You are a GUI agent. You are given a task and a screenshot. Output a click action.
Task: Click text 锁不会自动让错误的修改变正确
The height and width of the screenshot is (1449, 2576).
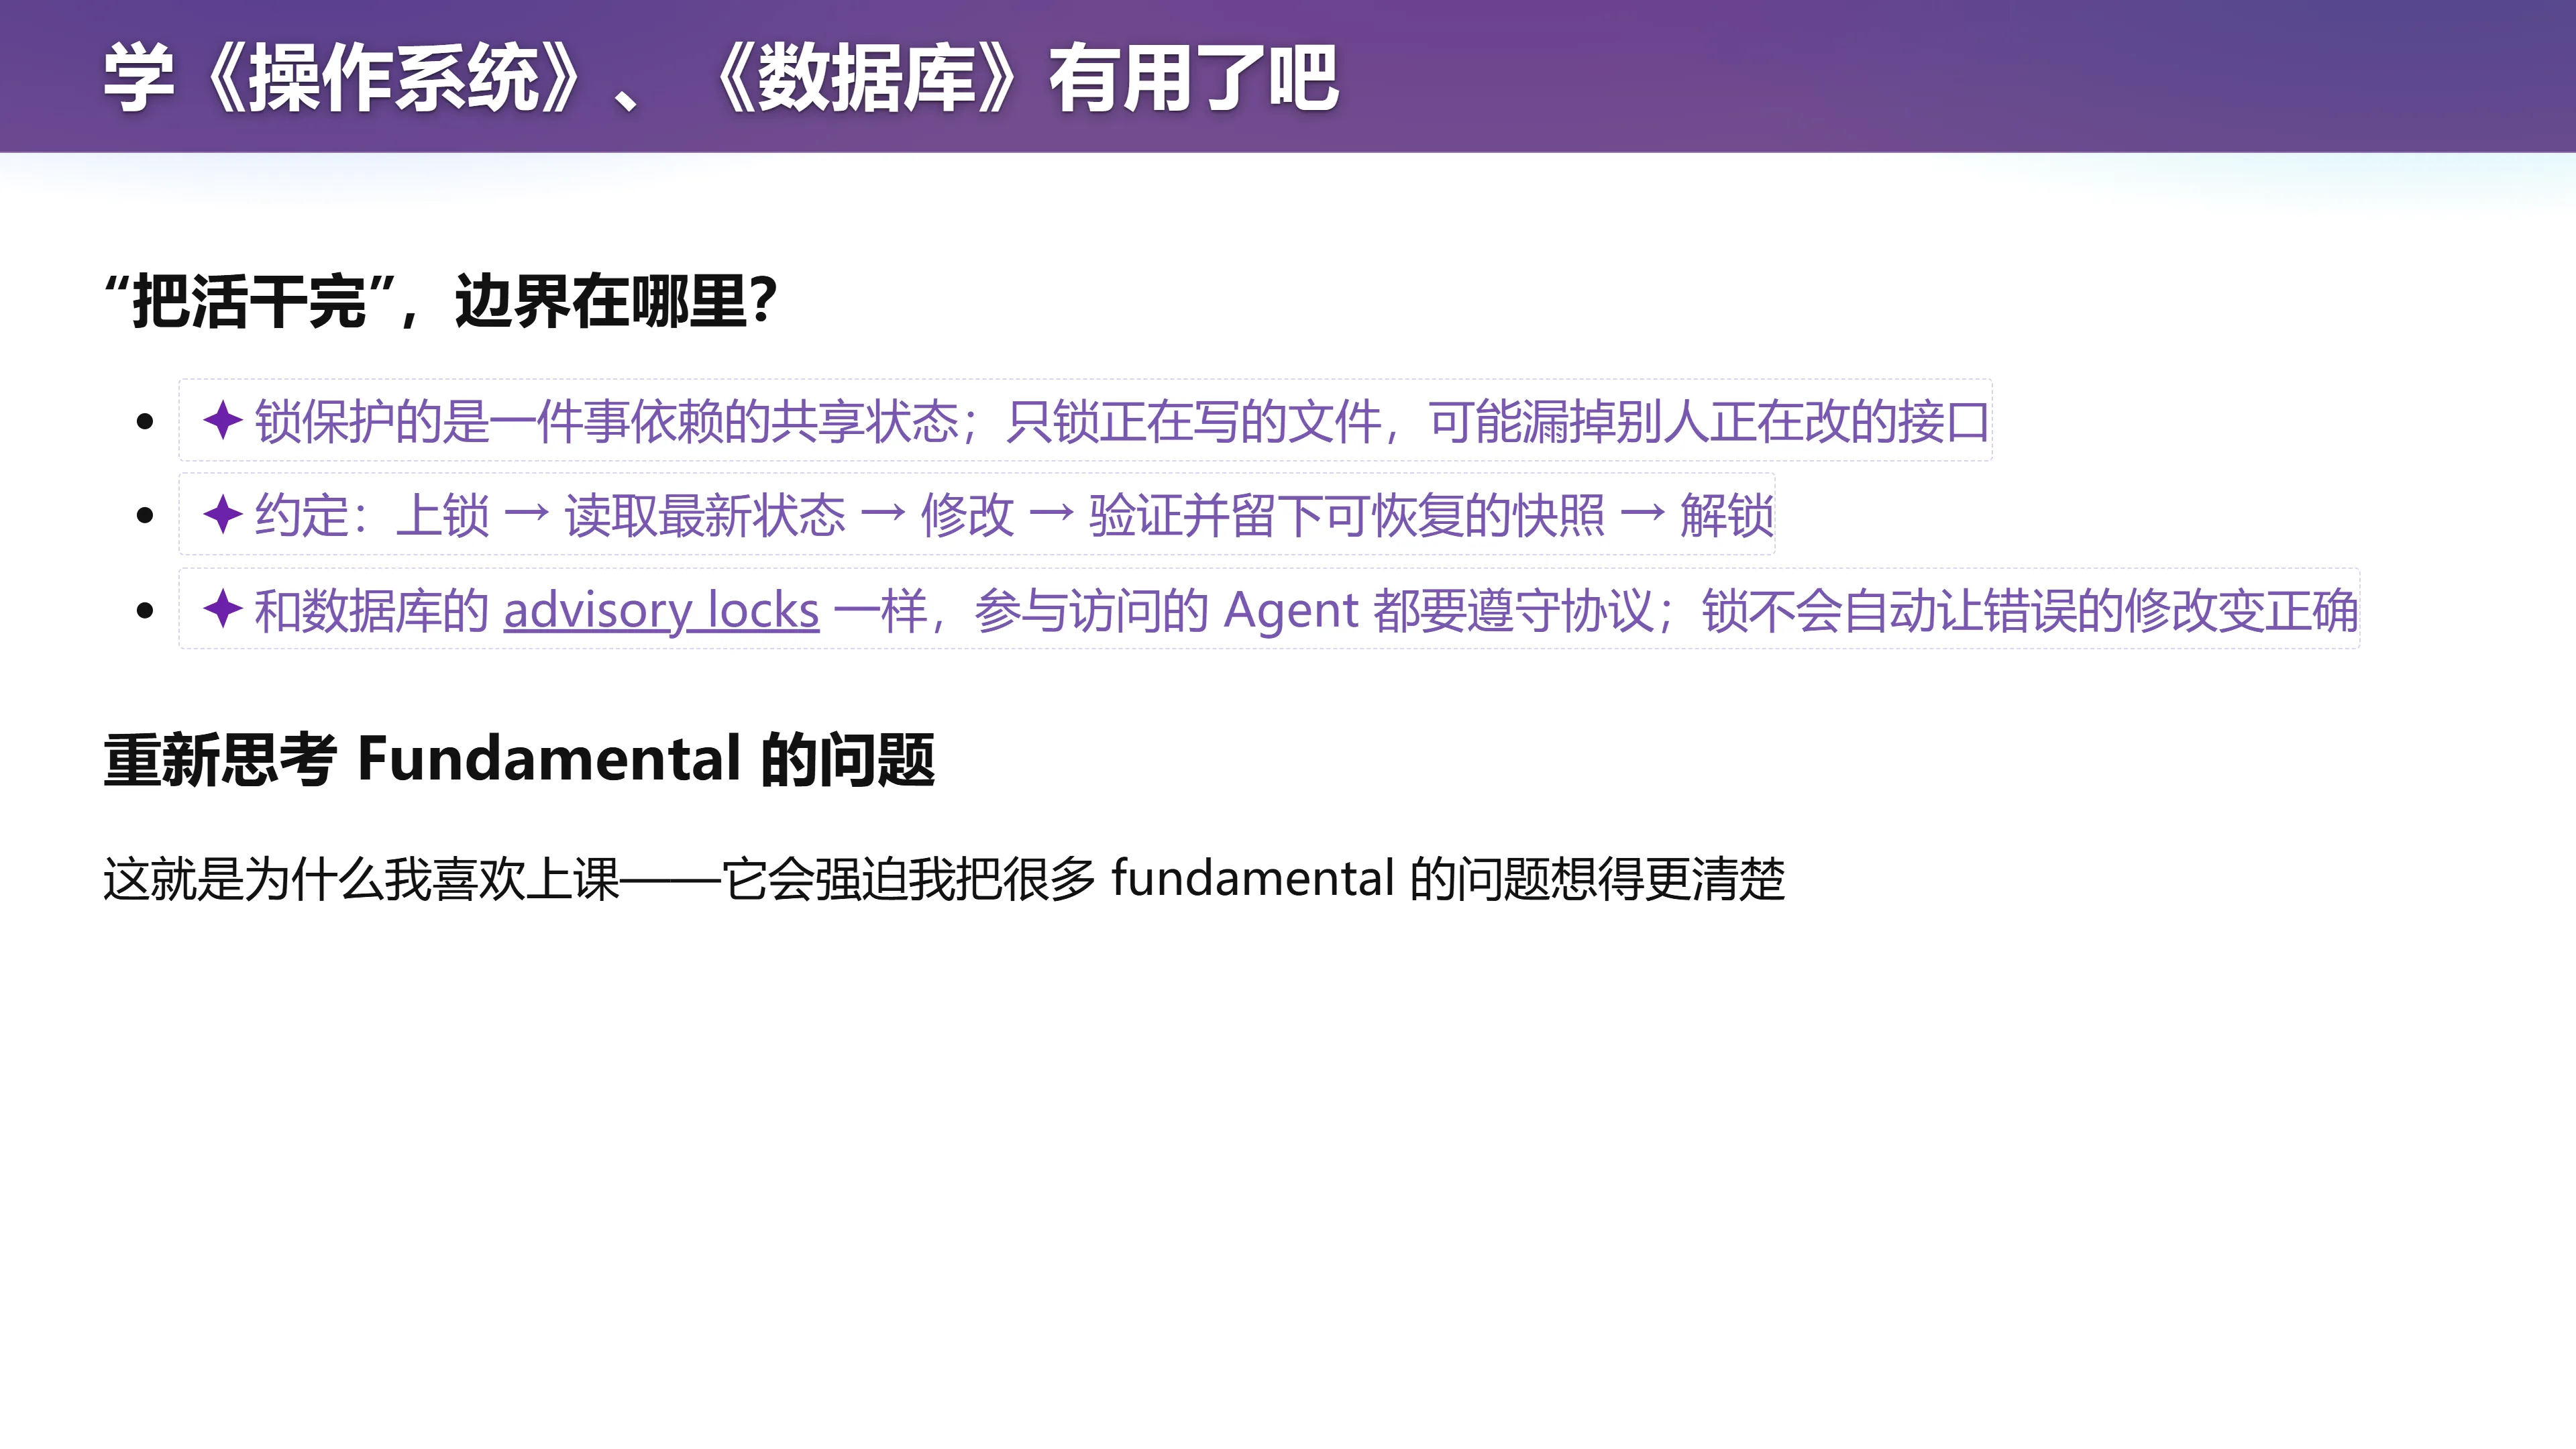click(x=2030, y=610)
